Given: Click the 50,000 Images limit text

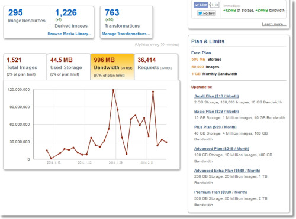Looking at the screenshot, I should pos(205,67).
